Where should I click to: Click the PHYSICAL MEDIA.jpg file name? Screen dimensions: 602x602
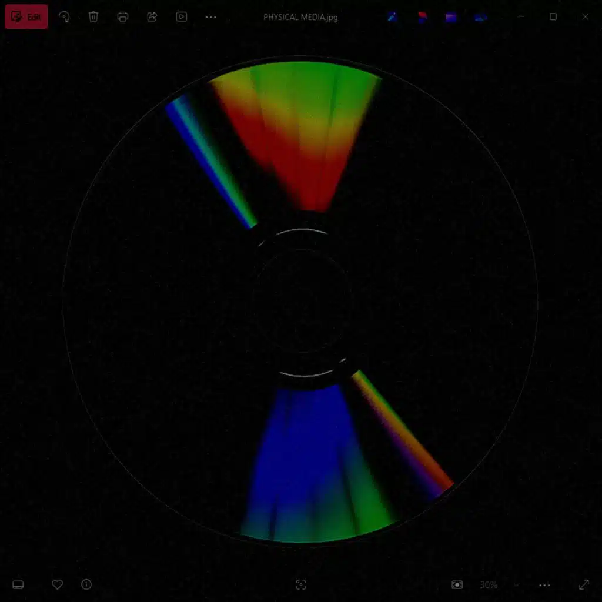pos(300,17)
